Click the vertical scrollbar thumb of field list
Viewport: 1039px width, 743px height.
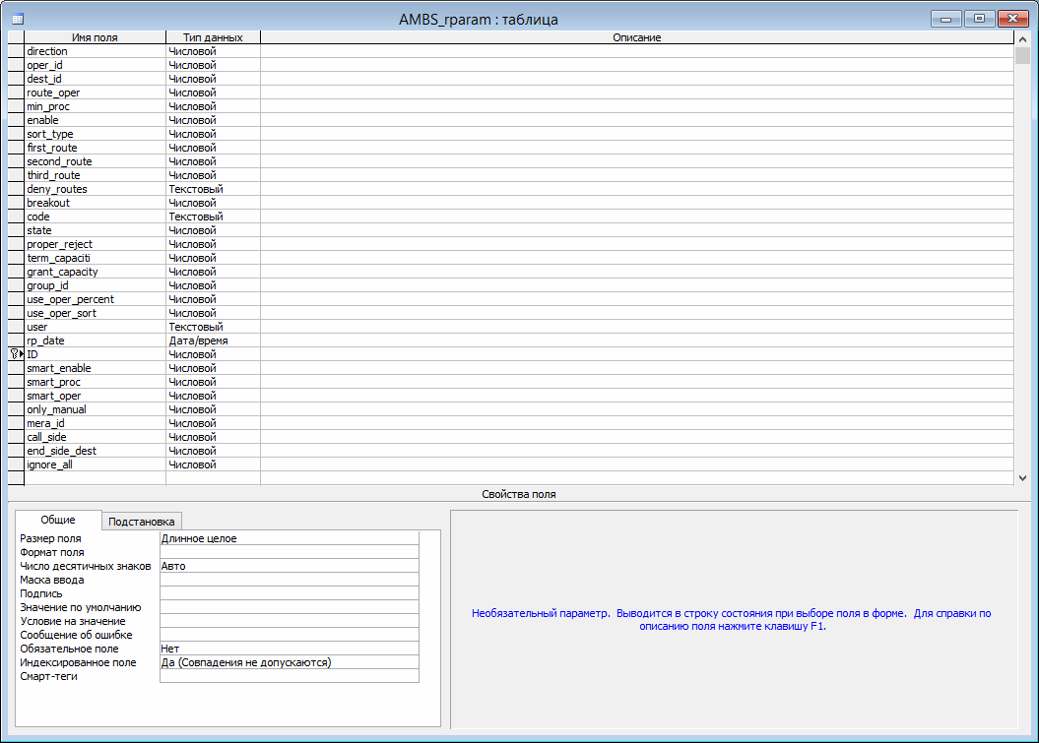coord(1022,55)
